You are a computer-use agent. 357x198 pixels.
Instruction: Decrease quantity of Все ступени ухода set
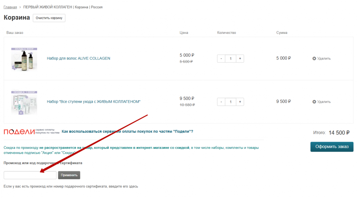coord(221,102)
